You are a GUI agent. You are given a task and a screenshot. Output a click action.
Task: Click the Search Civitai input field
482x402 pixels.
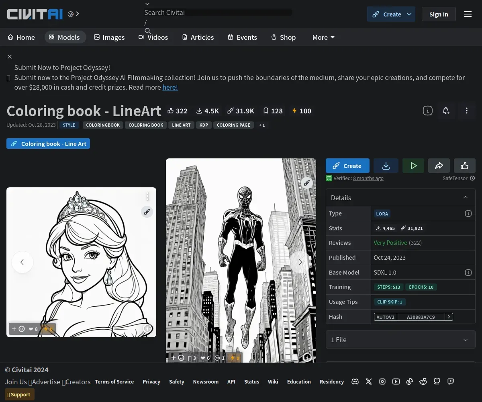click(x=218, y=12)
